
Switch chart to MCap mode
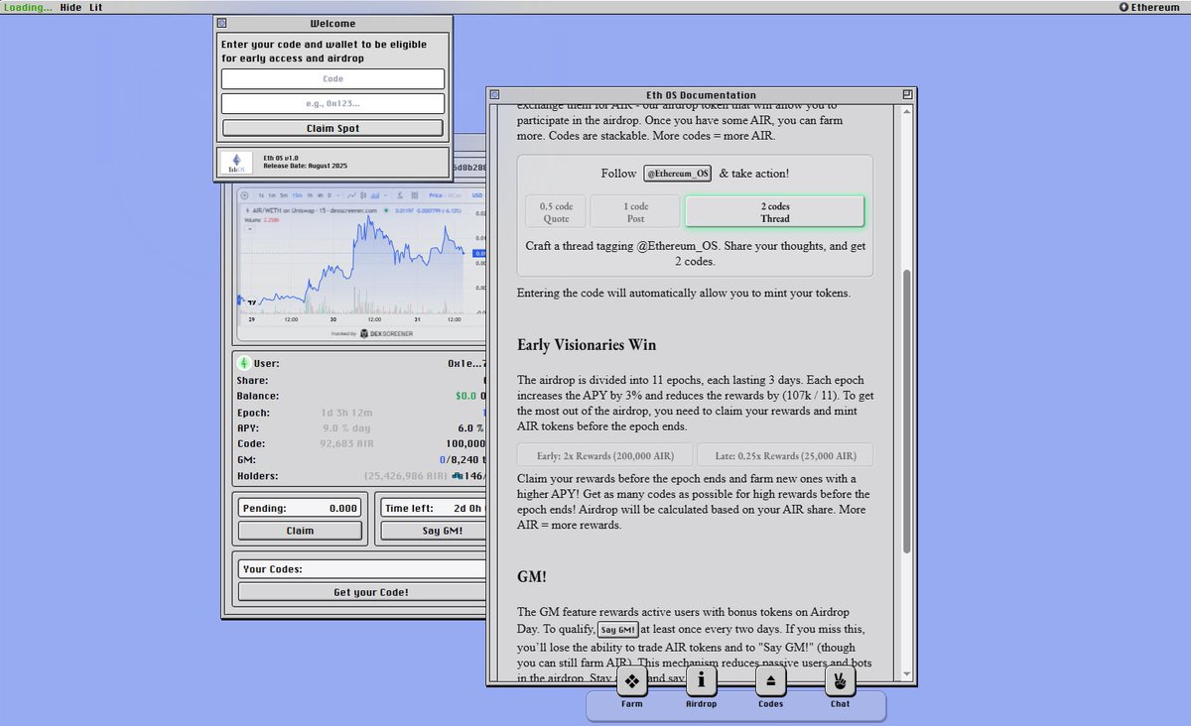click(453, 195)
